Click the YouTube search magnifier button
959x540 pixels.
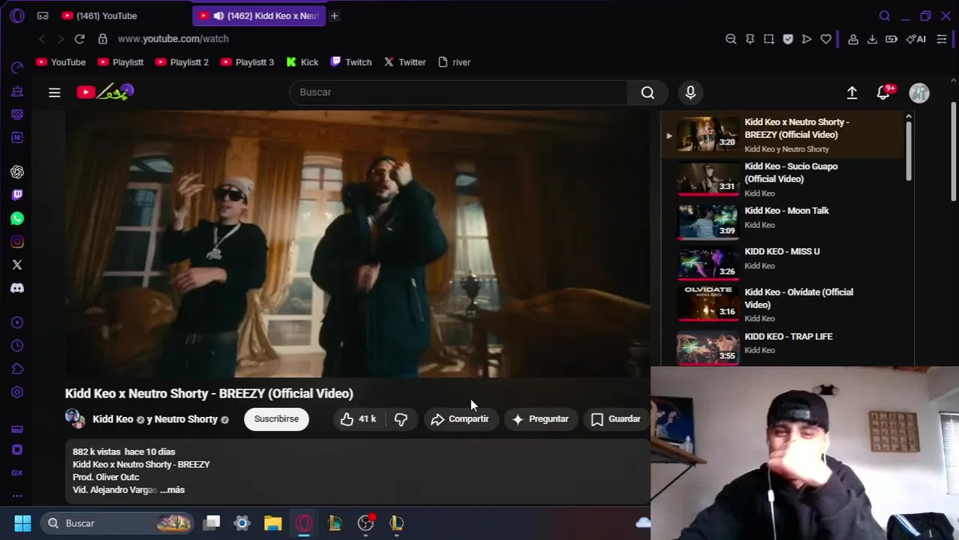tap(648, 92)
